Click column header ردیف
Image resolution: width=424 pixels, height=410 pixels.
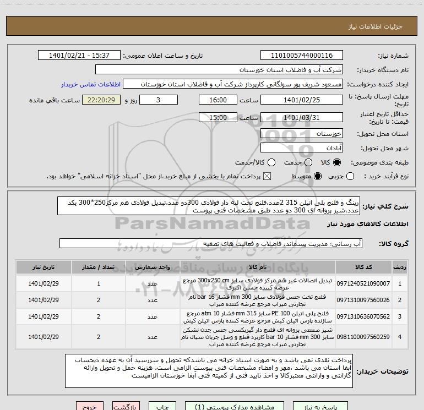coord(400,267)
